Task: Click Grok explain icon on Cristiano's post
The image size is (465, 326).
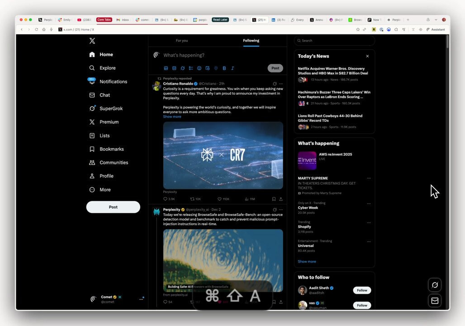Action: [275, 84]
